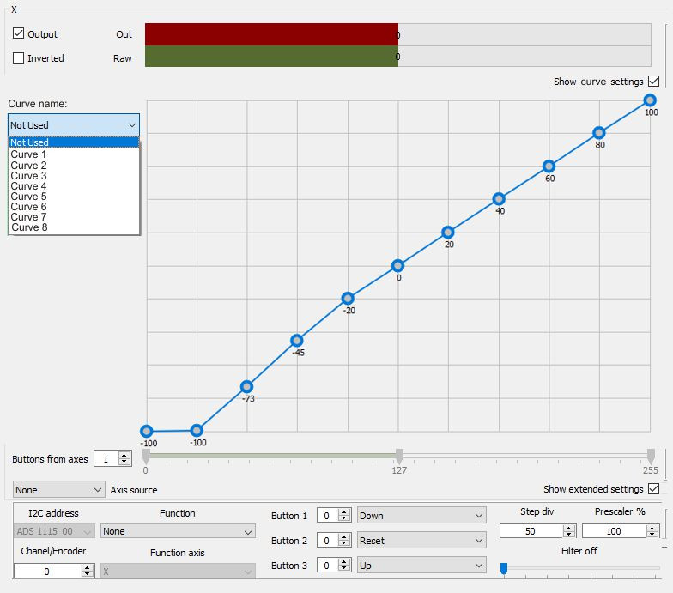
Task: Select the curve point labeled 80
Action: tap(599, 133)
